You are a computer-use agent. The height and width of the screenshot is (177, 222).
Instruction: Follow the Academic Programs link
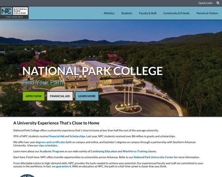52,151
